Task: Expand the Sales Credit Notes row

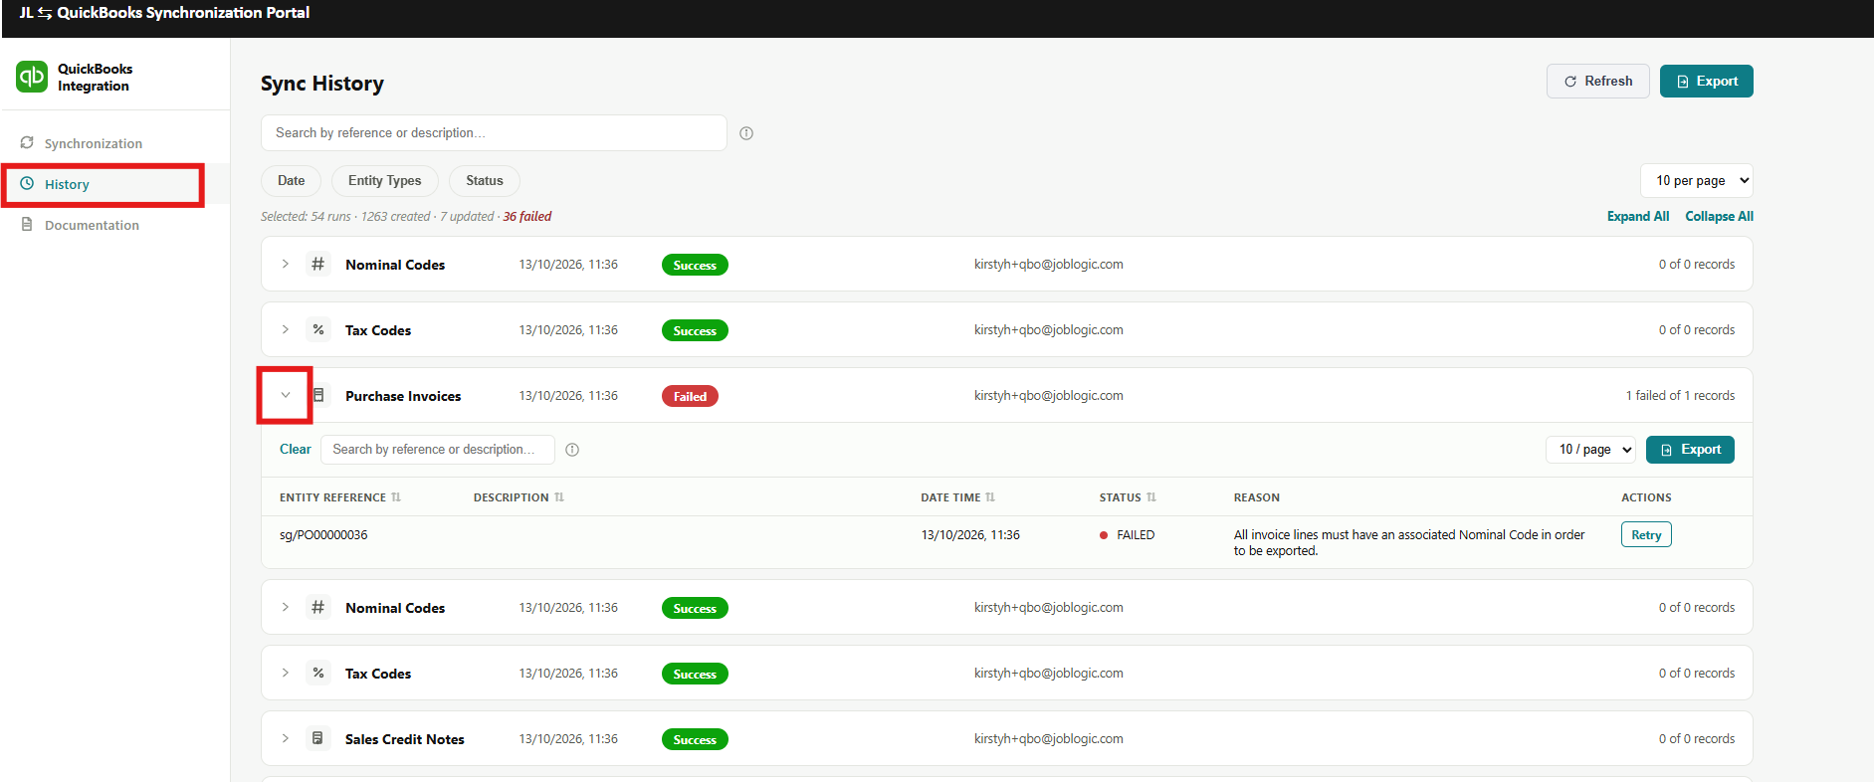Action: [x=286, y=738]
